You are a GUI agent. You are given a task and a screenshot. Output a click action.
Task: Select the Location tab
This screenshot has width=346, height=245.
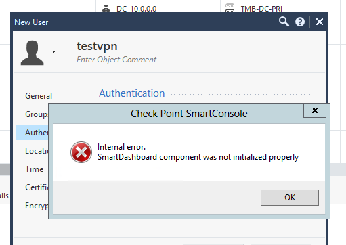pos(37,151)
